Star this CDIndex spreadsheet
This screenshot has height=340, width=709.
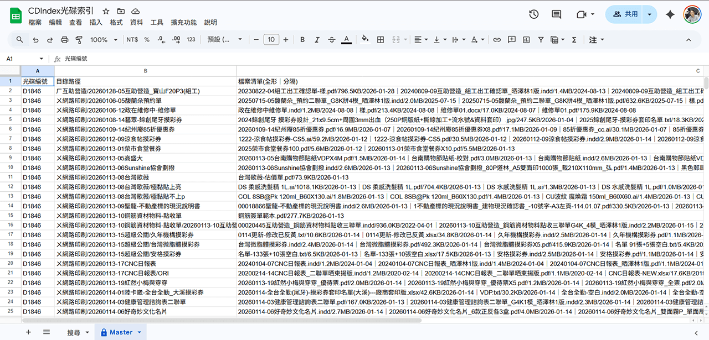coord(106,11)
